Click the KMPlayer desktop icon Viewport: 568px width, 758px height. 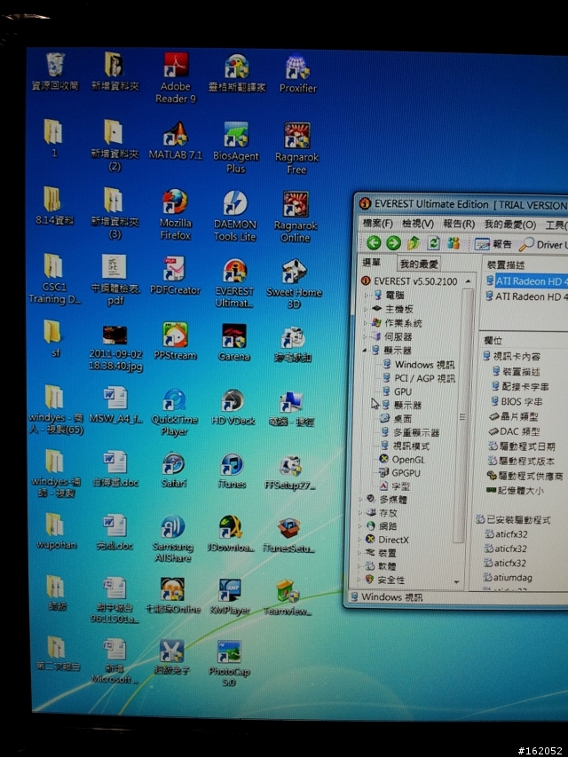pos(230,597)
